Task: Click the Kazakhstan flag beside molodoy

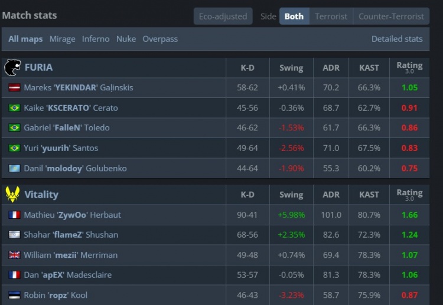Action: [15, 168]
